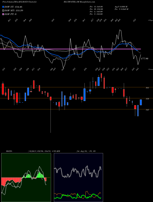Click the '177.90' value beside the line chart
This screenshot has height=202, width=153.
[145, 59]
